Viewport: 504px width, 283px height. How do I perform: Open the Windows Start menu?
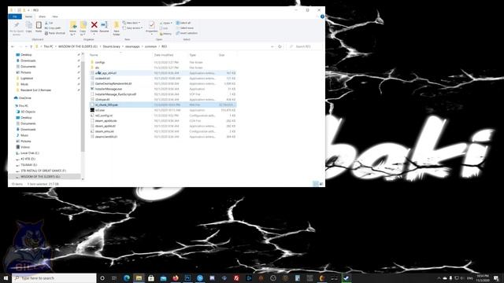[x=6, y=277]
